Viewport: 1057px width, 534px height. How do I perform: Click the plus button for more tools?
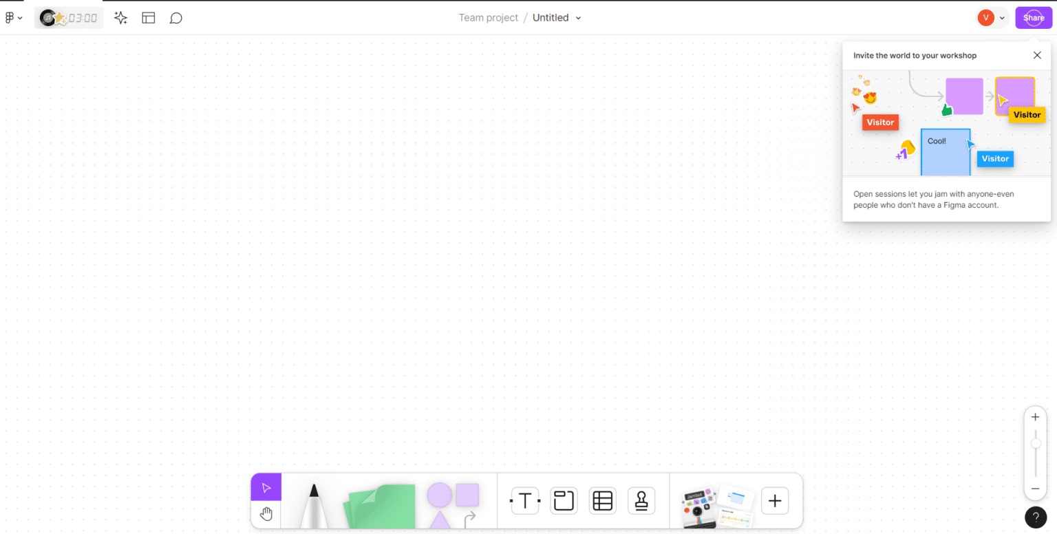pos(775,501)
